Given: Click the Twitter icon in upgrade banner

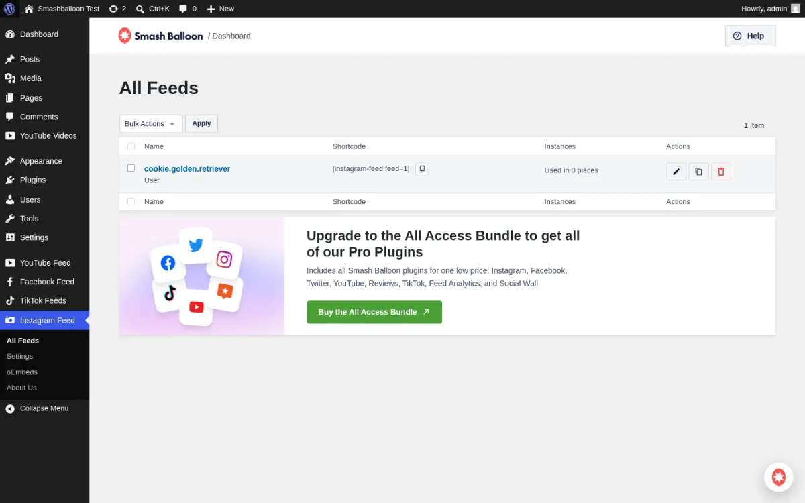Looking at the screenshot, I should pos(196,245).
